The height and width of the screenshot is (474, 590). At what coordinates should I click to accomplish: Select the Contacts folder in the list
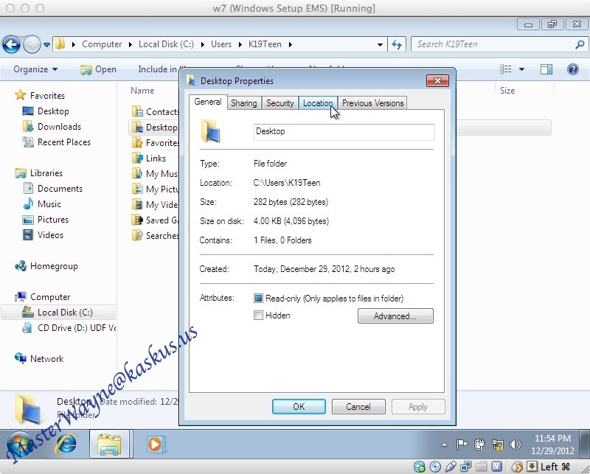(x=155, y=112)
